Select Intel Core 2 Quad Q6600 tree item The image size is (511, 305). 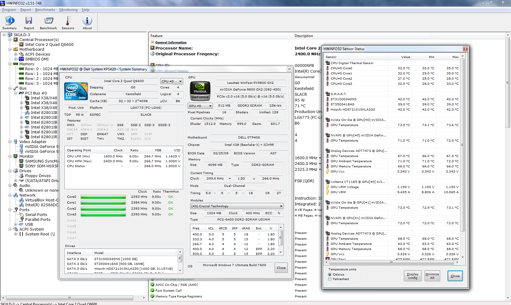click(49, 45)
